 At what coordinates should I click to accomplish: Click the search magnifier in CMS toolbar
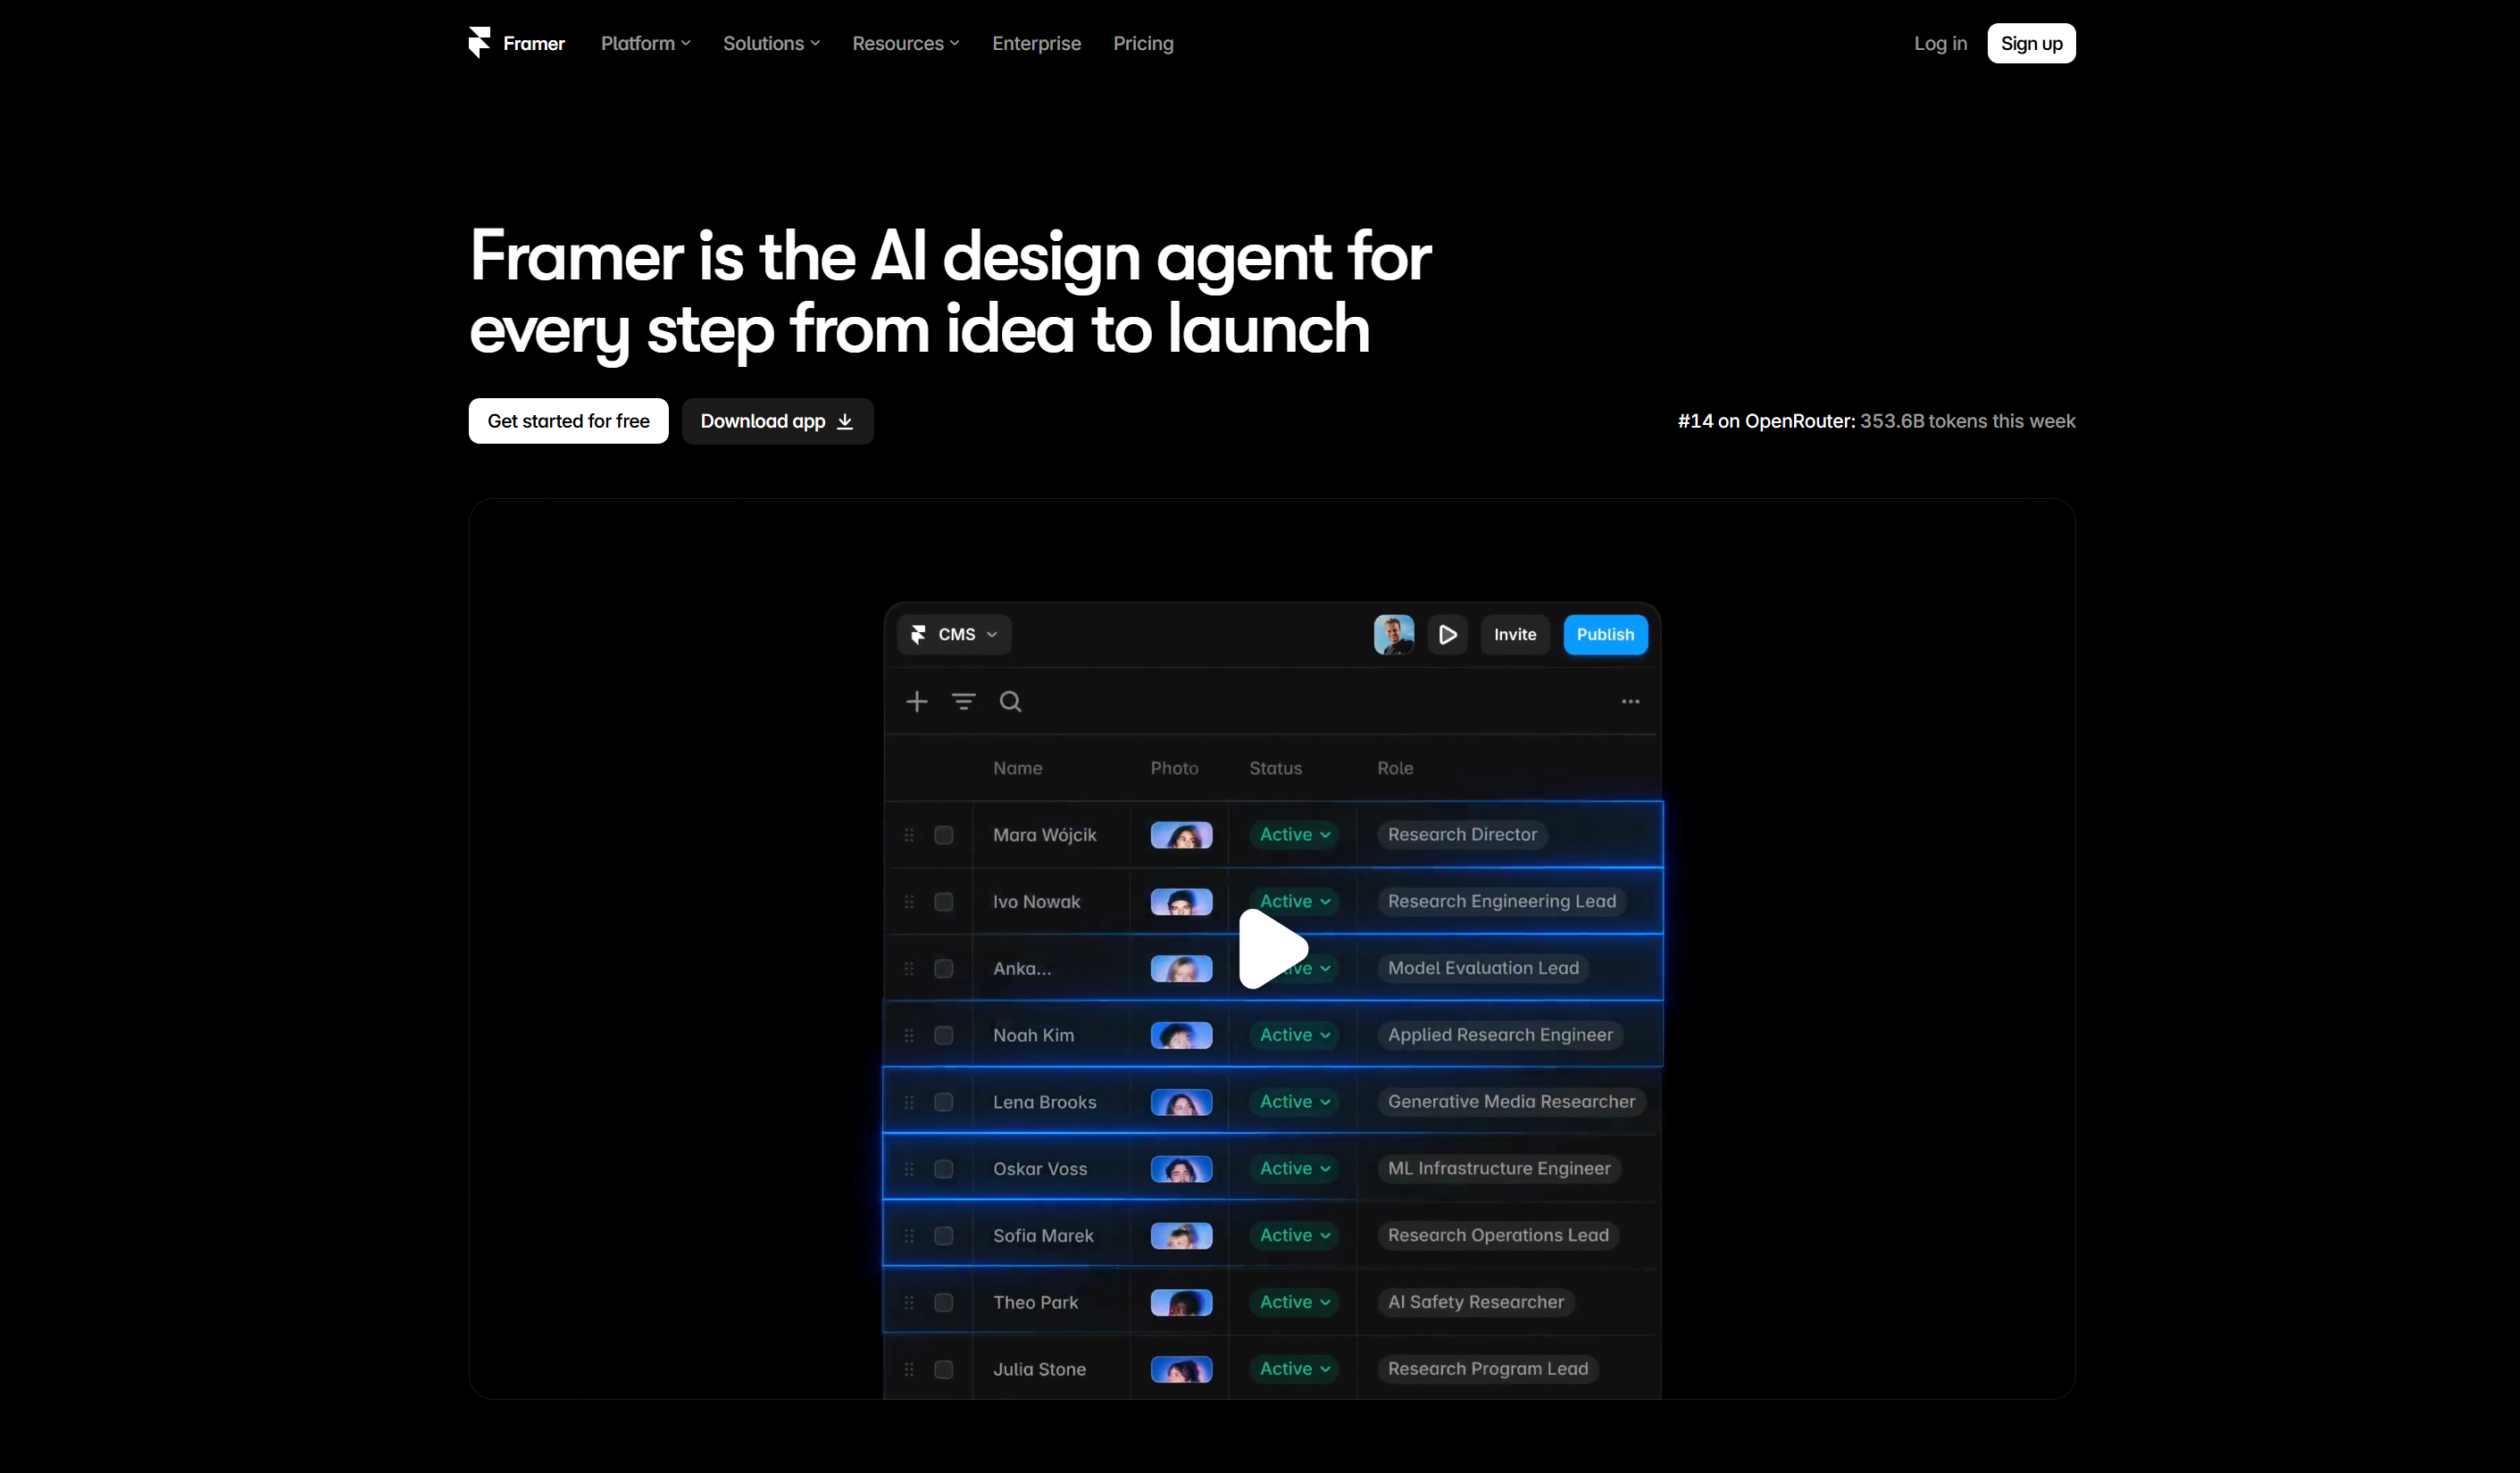1010,702
